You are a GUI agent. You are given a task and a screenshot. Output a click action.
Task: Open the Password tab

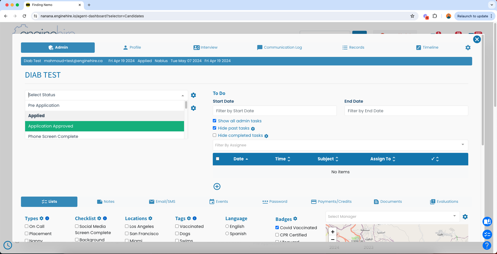click(x=275, y=202)
